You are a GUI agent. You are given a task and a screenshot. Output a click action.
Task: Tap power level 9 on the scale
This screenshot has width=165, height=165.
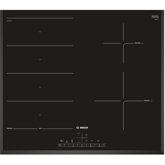[104, 145]
